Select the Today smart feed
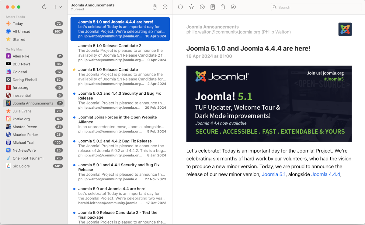365x225 pixels. [18, 23]
